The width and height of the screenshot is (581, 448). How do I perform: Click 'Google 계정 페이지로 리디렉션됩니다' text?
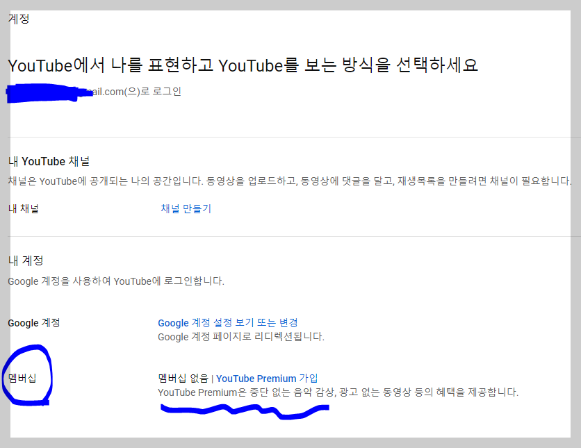coord(241,337)
